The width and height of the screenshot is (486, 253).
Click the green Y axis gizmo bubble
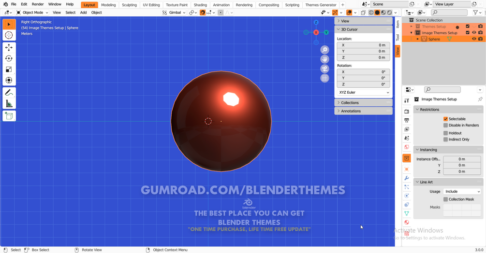326,32
